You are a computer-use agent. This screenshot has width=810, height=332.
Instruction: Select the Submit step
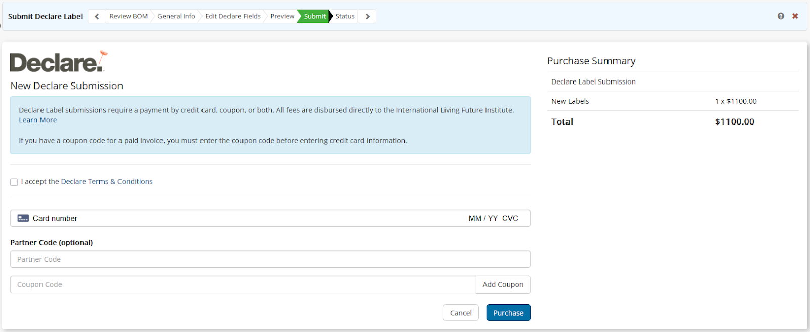click(314, 16)
